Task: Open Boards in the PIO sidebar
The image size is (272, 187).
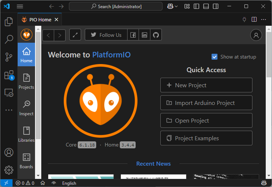Action: 27,161
